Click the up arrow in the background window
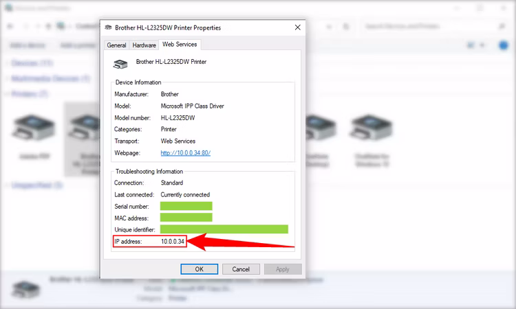This screenshot has width=516, height=309. click(48, 26)
